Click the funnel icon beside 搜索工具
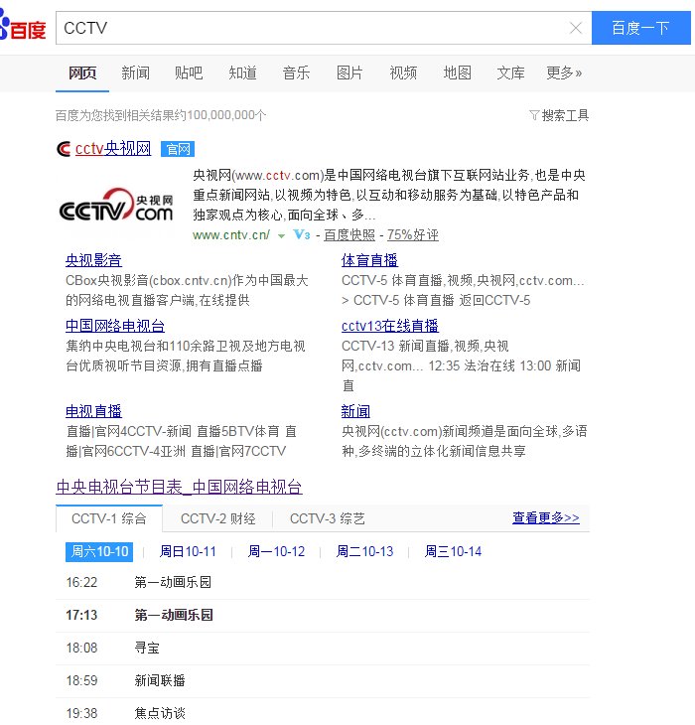 coord(534,115)
